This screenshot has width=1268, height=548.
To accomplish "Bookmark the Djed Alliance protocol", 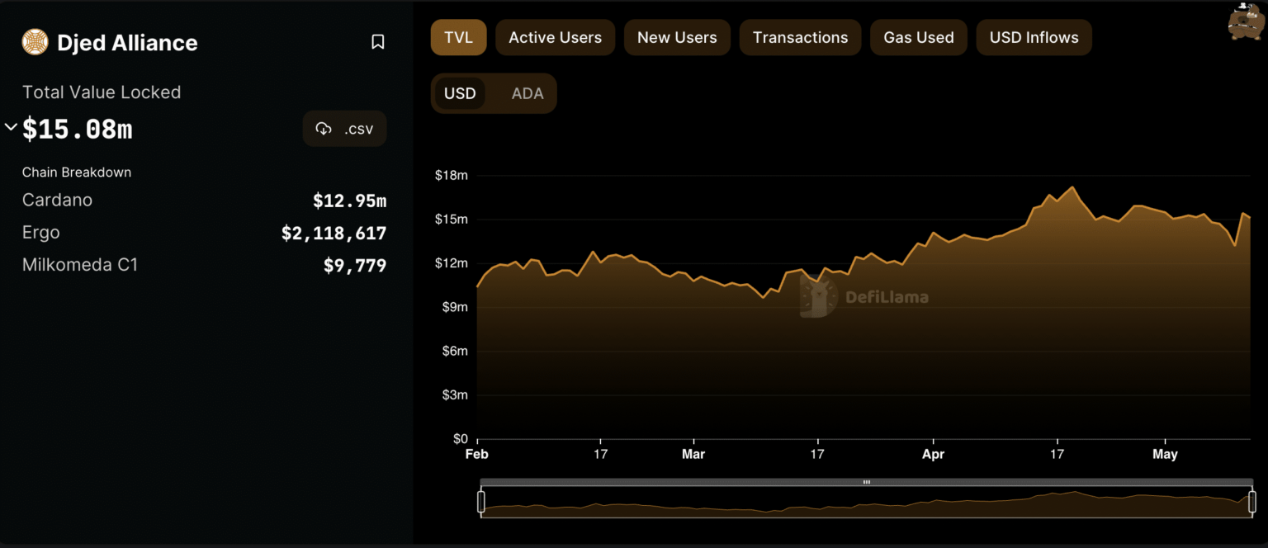I will [378, 42].
